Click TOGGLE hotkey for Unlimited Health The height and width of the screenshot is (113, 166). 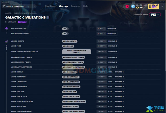(101, 29)
